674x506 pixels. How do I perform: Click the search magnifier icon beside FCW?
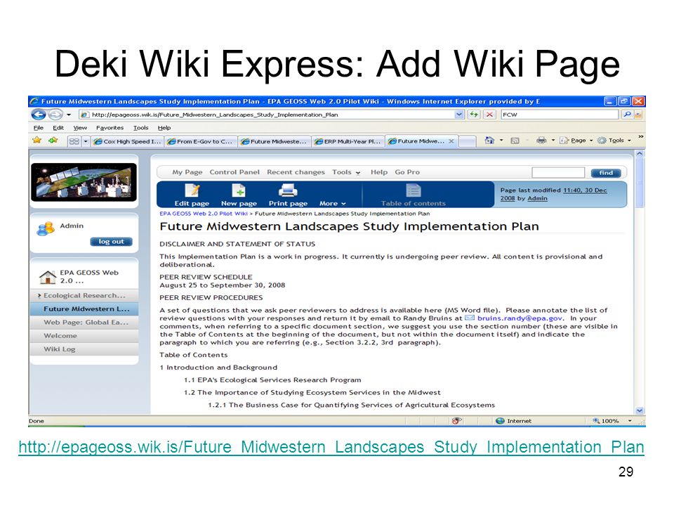pyautogui.click(x=627, y=115)
